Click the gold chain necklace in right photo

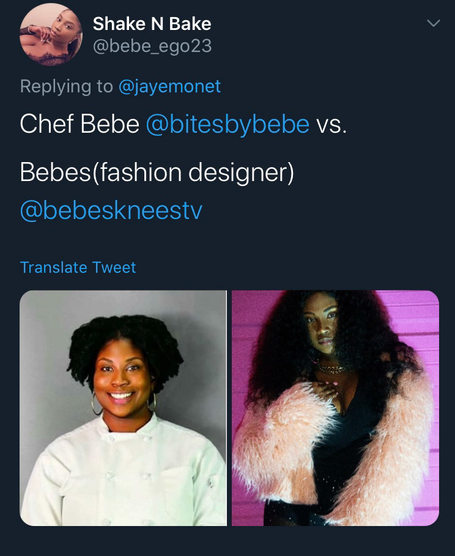coord(330,367)
